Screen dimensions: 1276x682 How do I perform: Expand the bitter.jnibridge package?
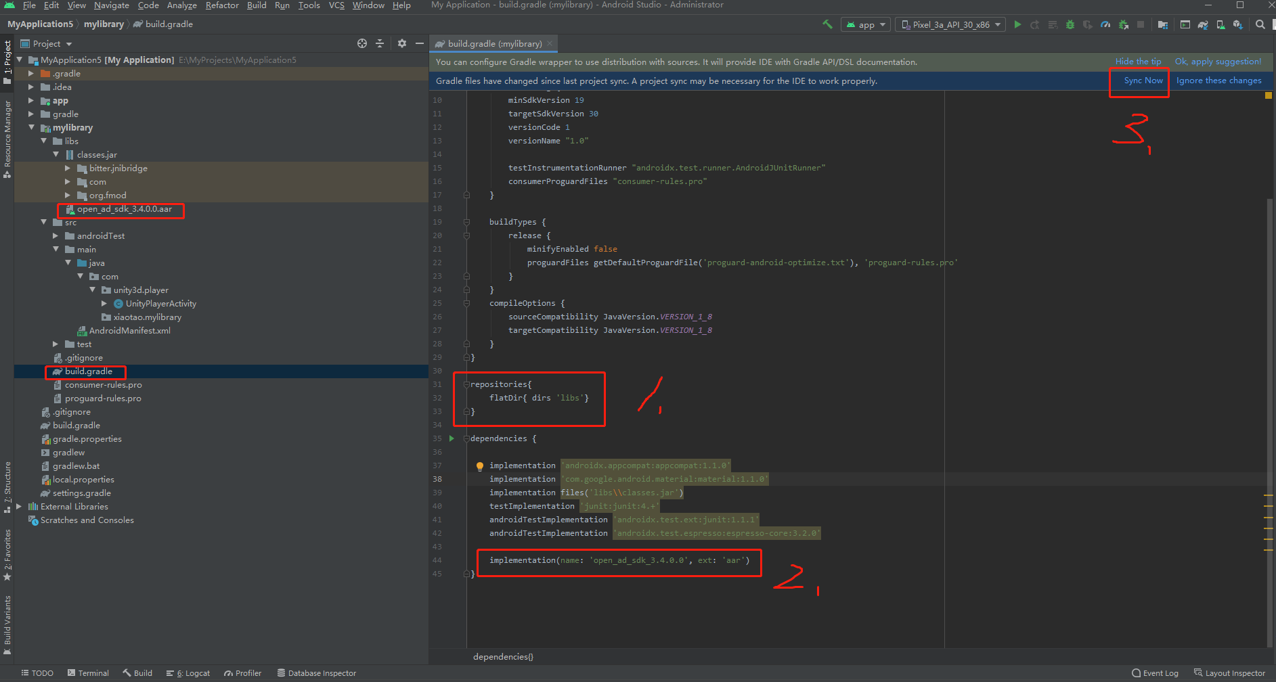coord(68,168)
